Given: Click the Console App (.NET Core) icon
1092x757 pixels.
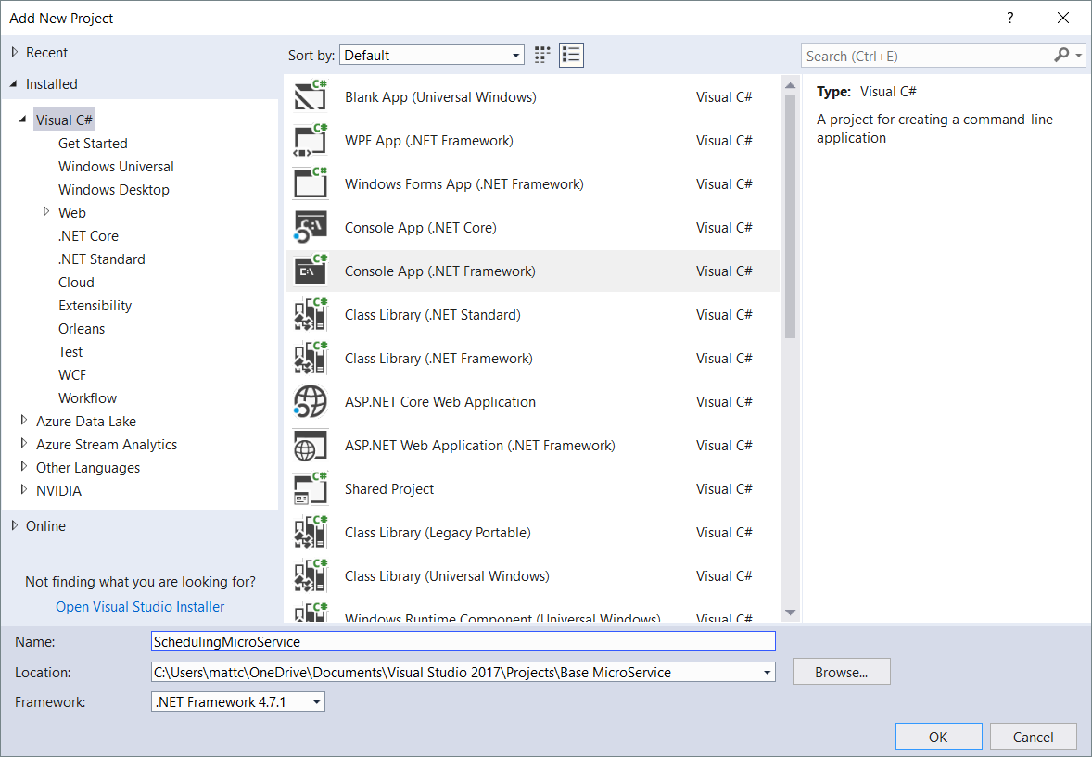Looking at the screenshot, I should click(310, 227).
